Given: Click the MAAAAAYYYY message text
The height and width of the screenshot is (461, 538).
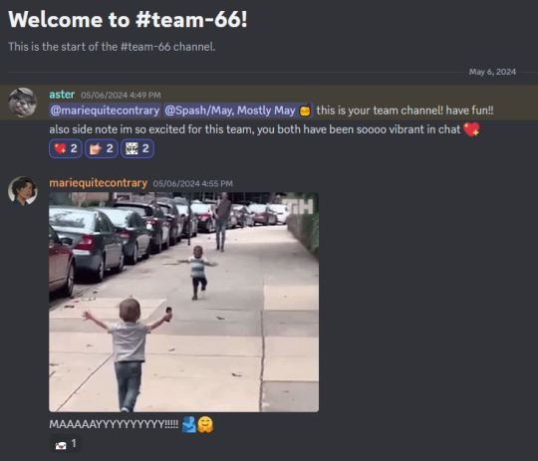Looking at the screenshot, I should [x=114, y=424].
